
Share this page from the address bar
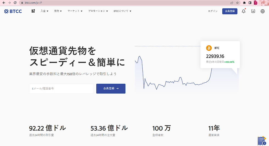click(232, 3)
